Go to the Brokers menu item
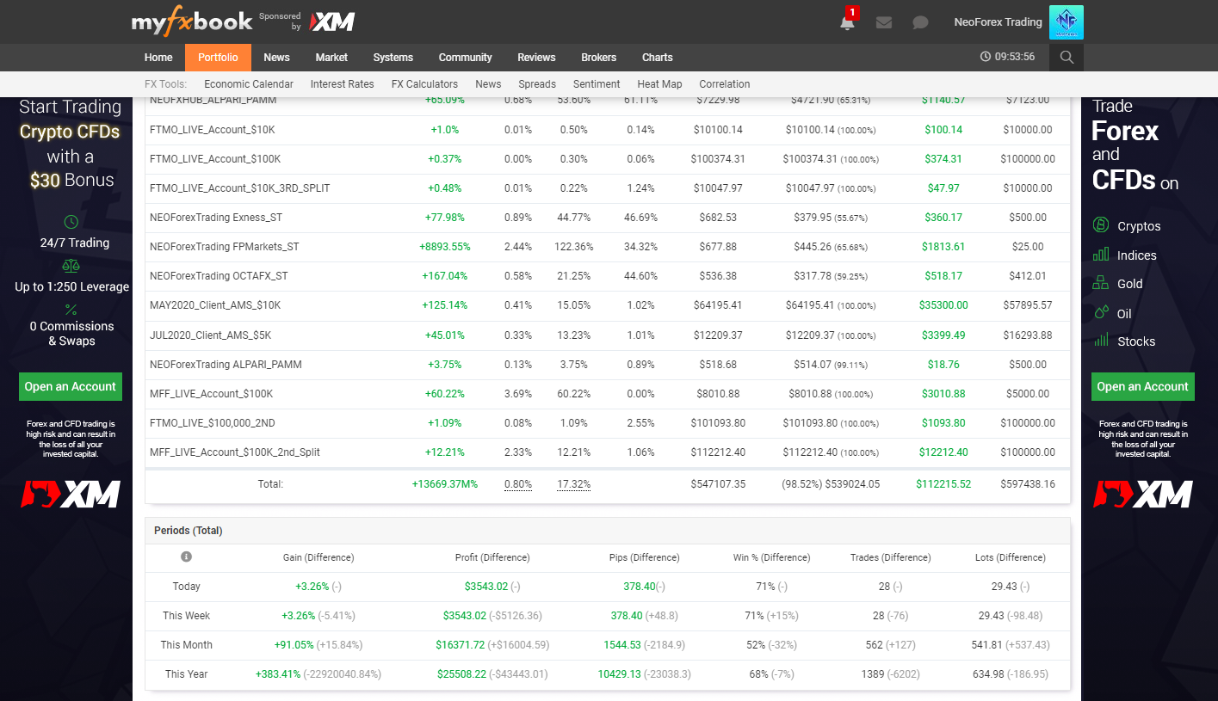1218x701 pixels. pyautogui.click(x=598, y=58)
